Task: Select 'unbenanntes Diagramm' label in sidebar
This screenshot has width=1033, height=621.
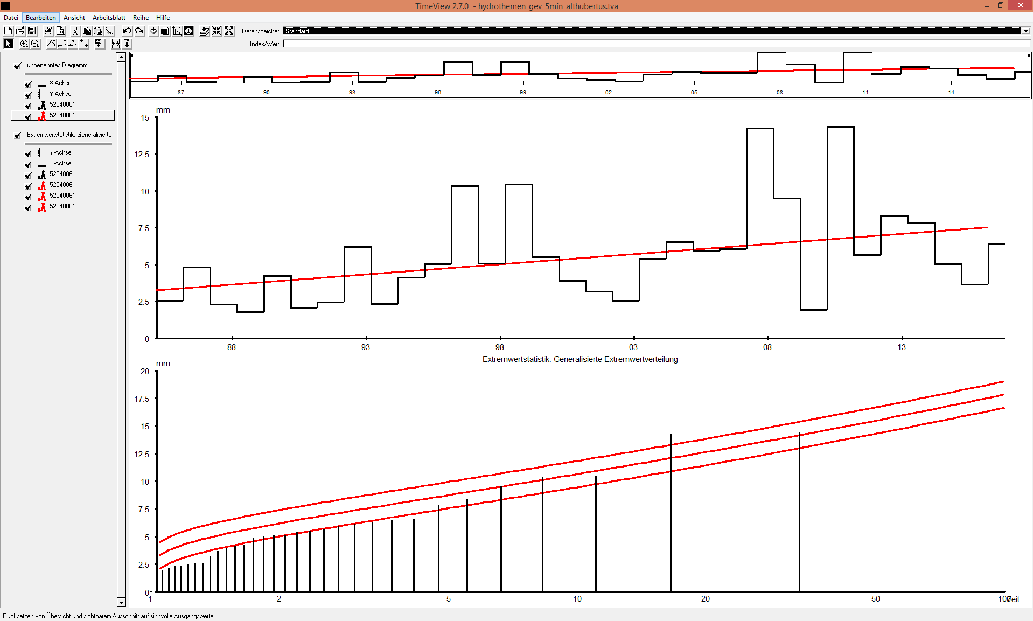Action: [x=57, y=65]
